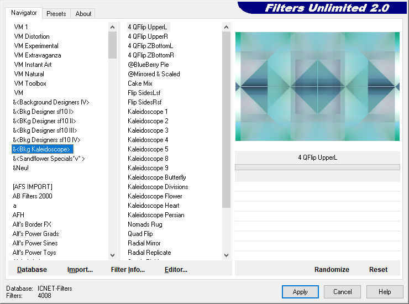
Task: Select Alf's Border FX category
Action: tap(32, 224)
